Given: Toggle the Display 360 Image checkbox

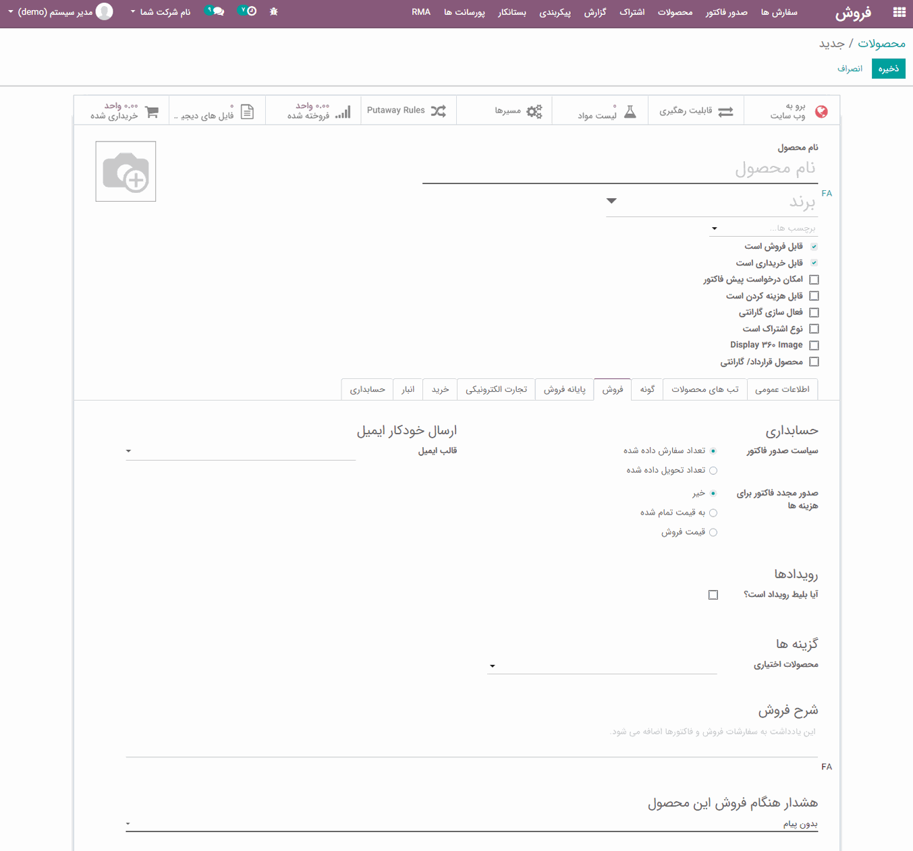Looking at the screenshot, I should click(814, 345).
